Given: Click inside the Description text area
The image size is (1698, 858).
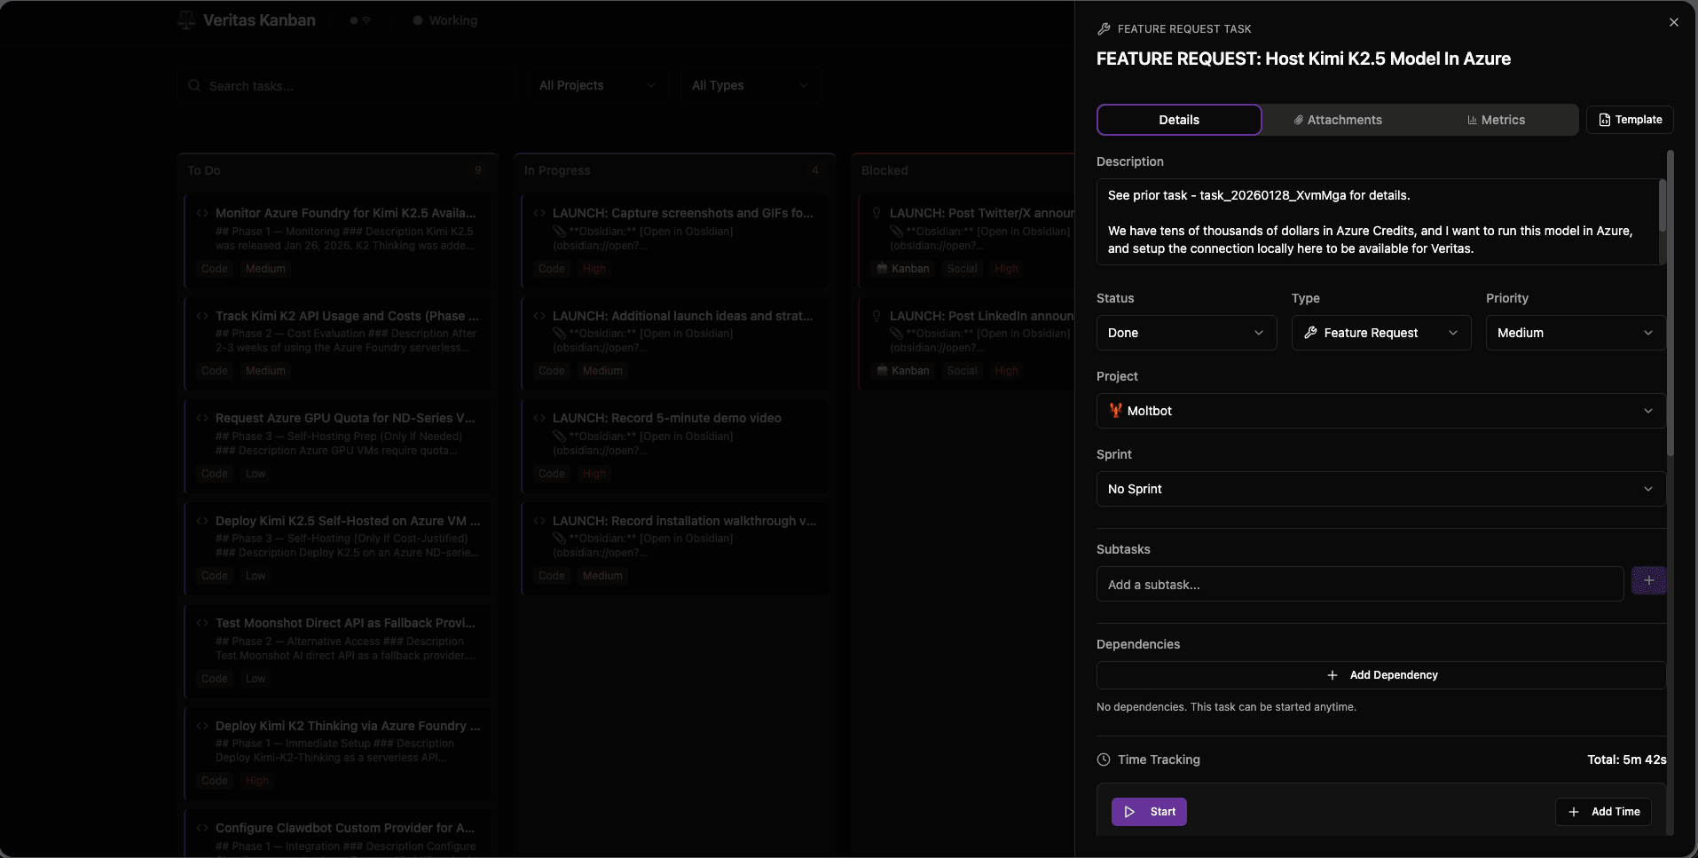Looking at the screenshot, I should click(1375, 222).
